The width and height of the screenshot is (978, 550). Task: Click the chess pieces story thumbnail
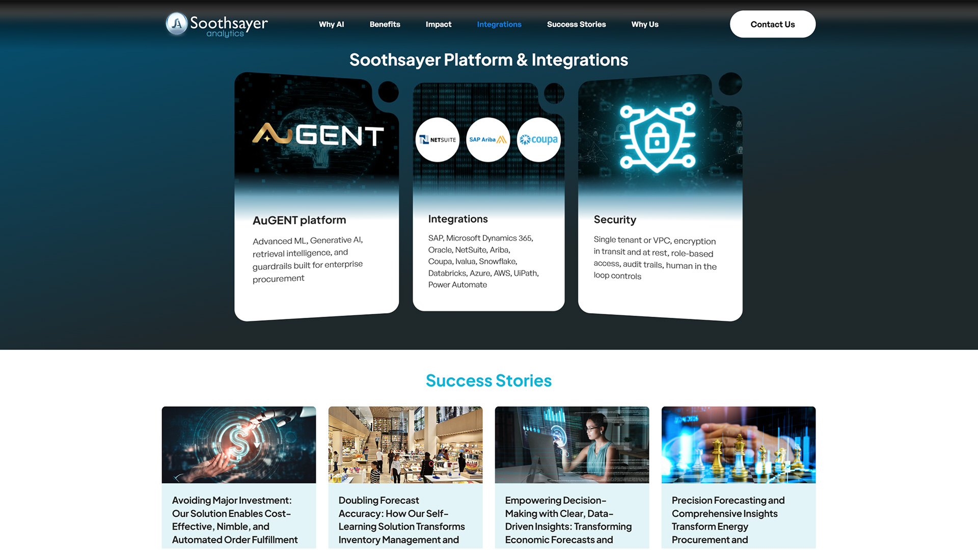click(x=738, y=445)
